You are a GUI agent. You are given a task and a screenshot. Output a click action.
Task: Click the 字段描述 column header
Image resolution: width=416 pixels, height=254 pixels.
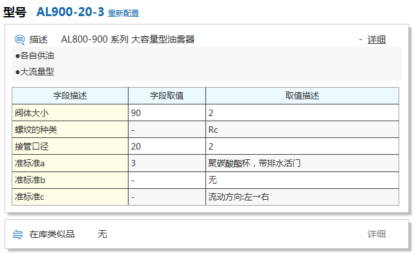click(x=70, y=95)
